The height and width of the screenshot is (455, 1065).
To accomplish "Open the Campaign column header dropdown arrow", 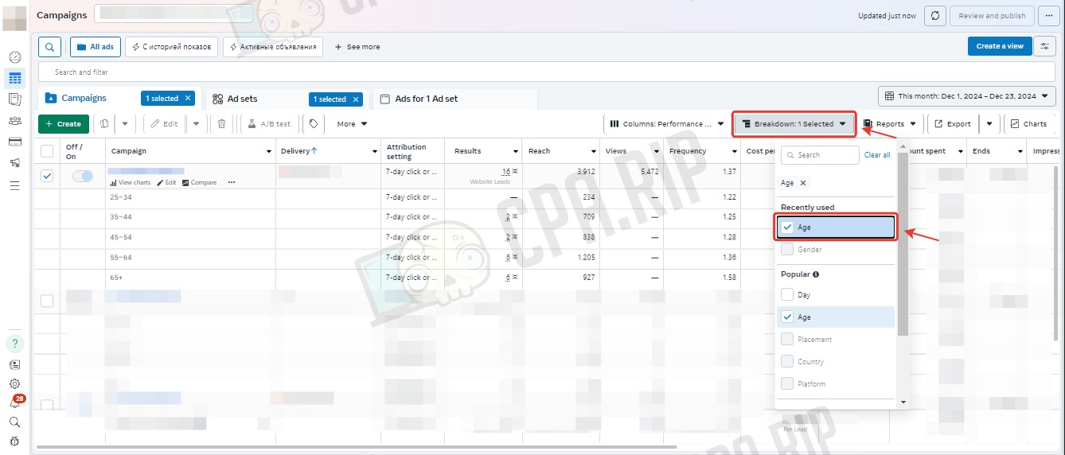I will tap(268, 151).
